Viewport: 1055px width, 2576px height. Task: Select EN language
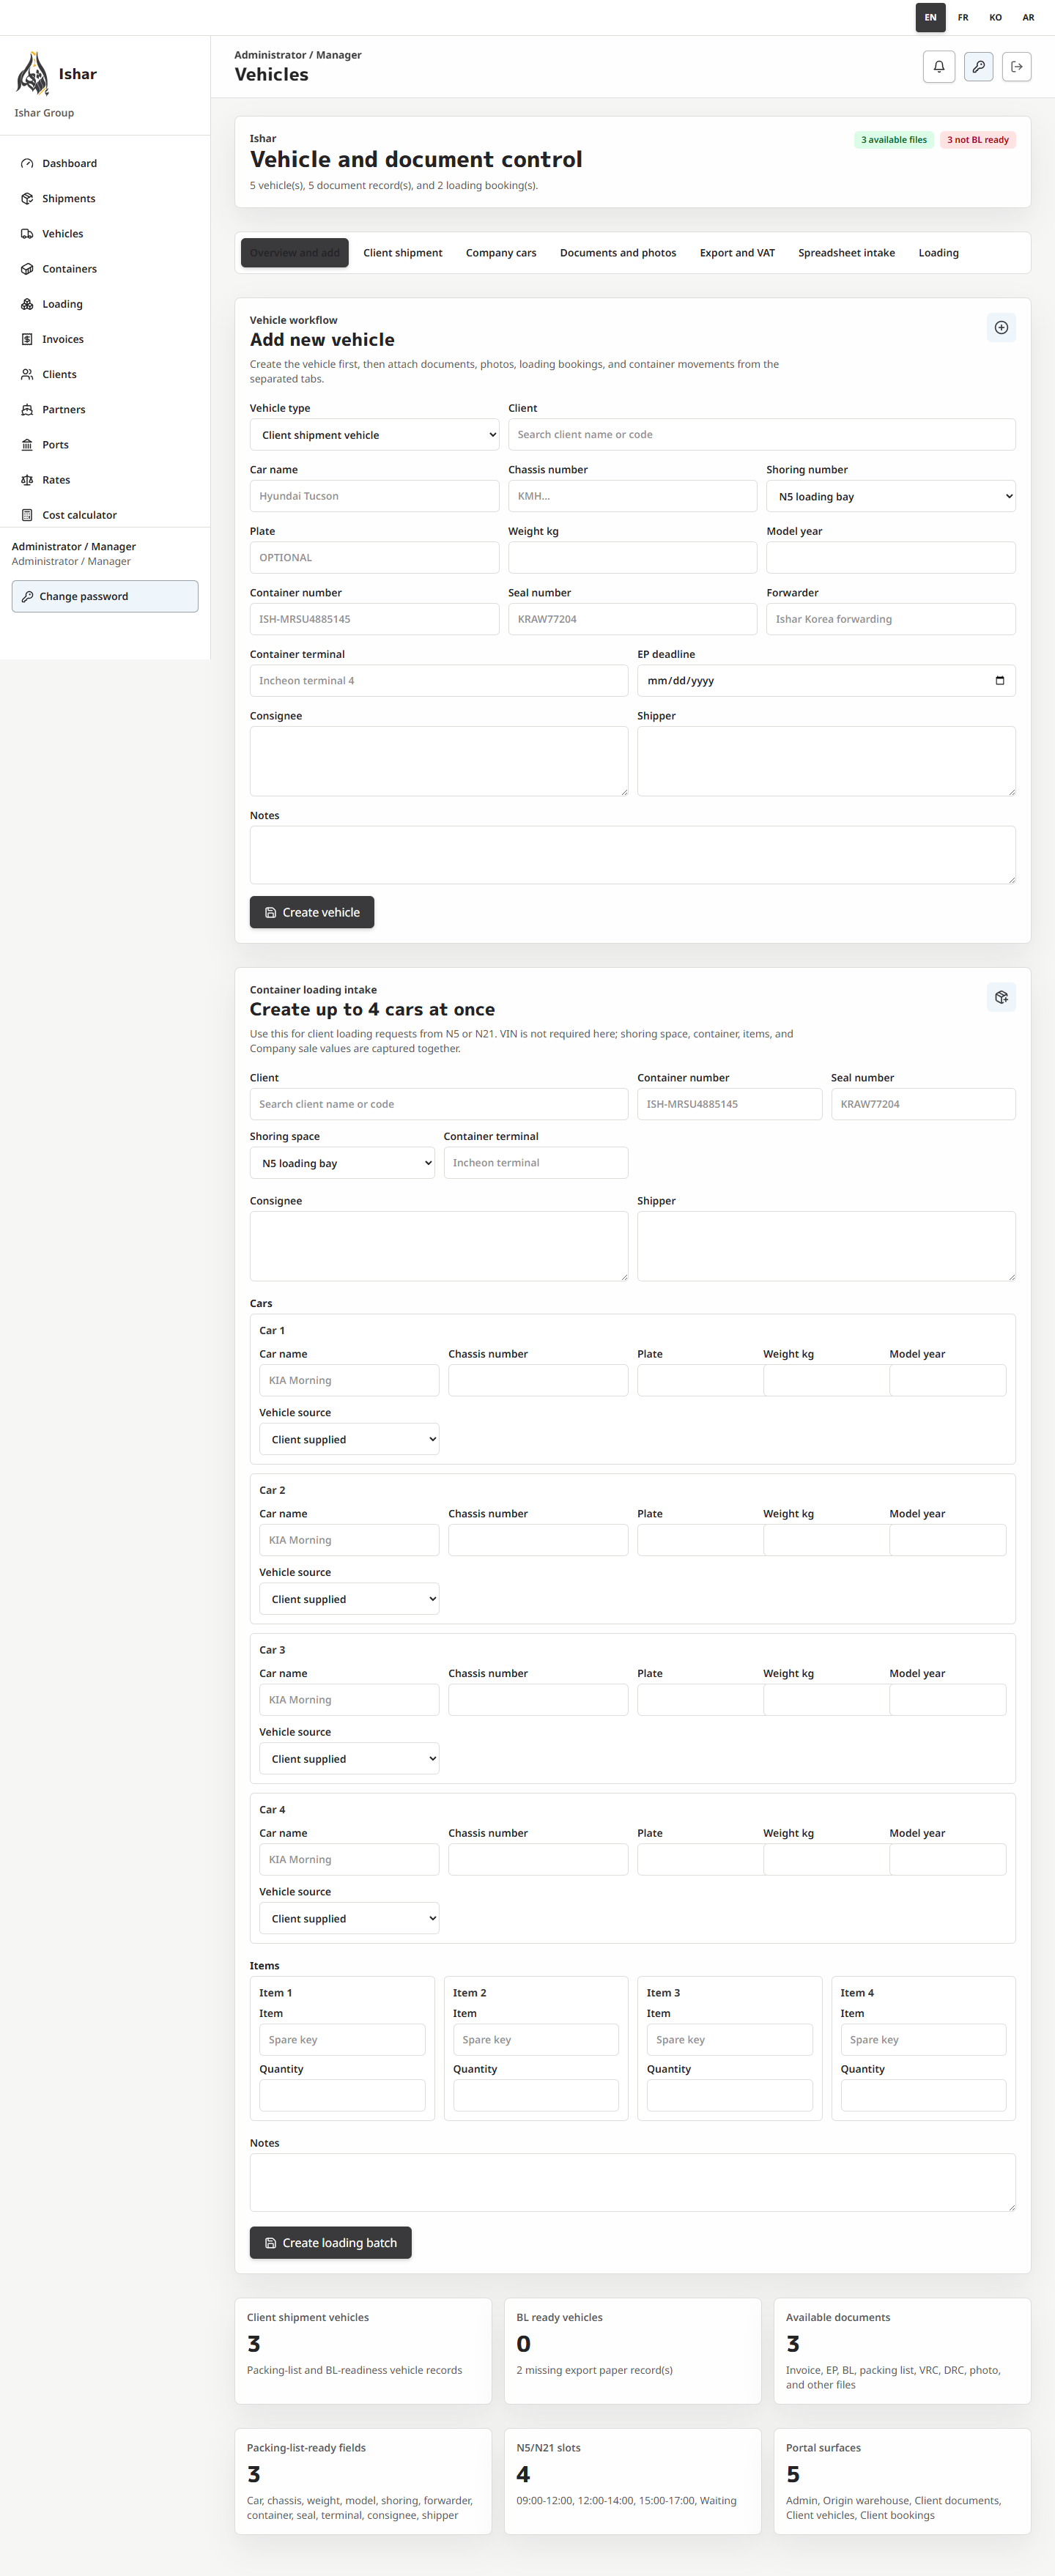[930, 17]
